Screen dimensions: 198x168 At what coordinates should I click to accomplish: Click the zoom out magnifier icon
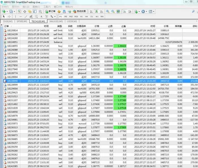click(113, 12)
